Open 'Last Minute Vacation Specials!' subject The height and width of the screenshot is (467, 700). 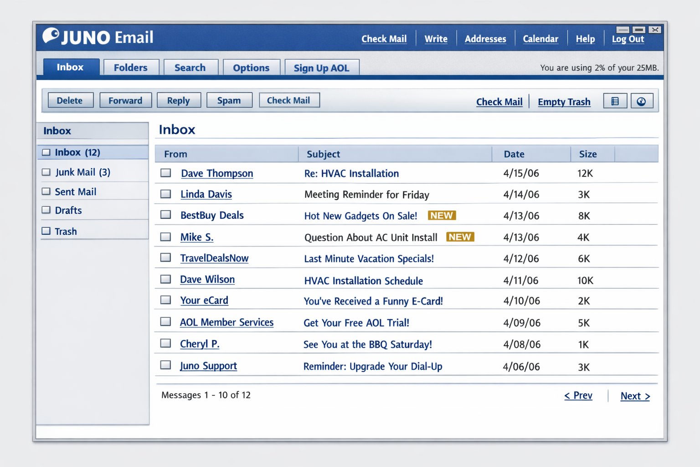click(x=369, y=259)
